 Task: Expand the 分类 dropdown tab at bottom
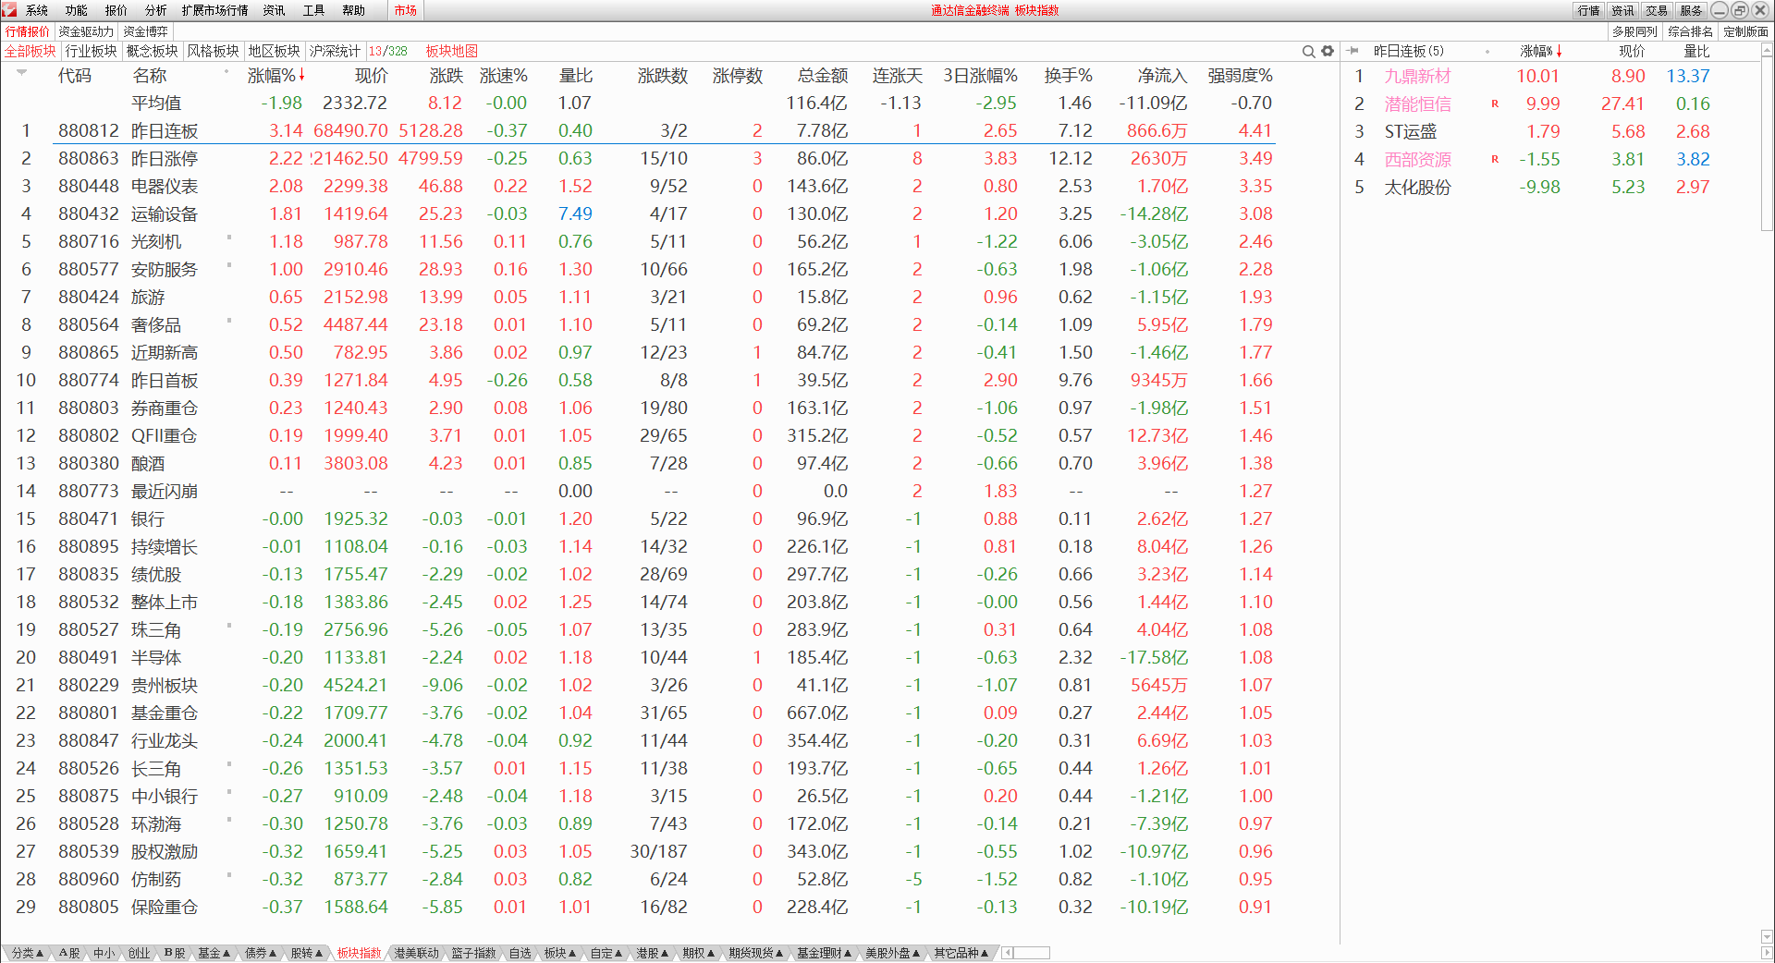pos(28,953)
